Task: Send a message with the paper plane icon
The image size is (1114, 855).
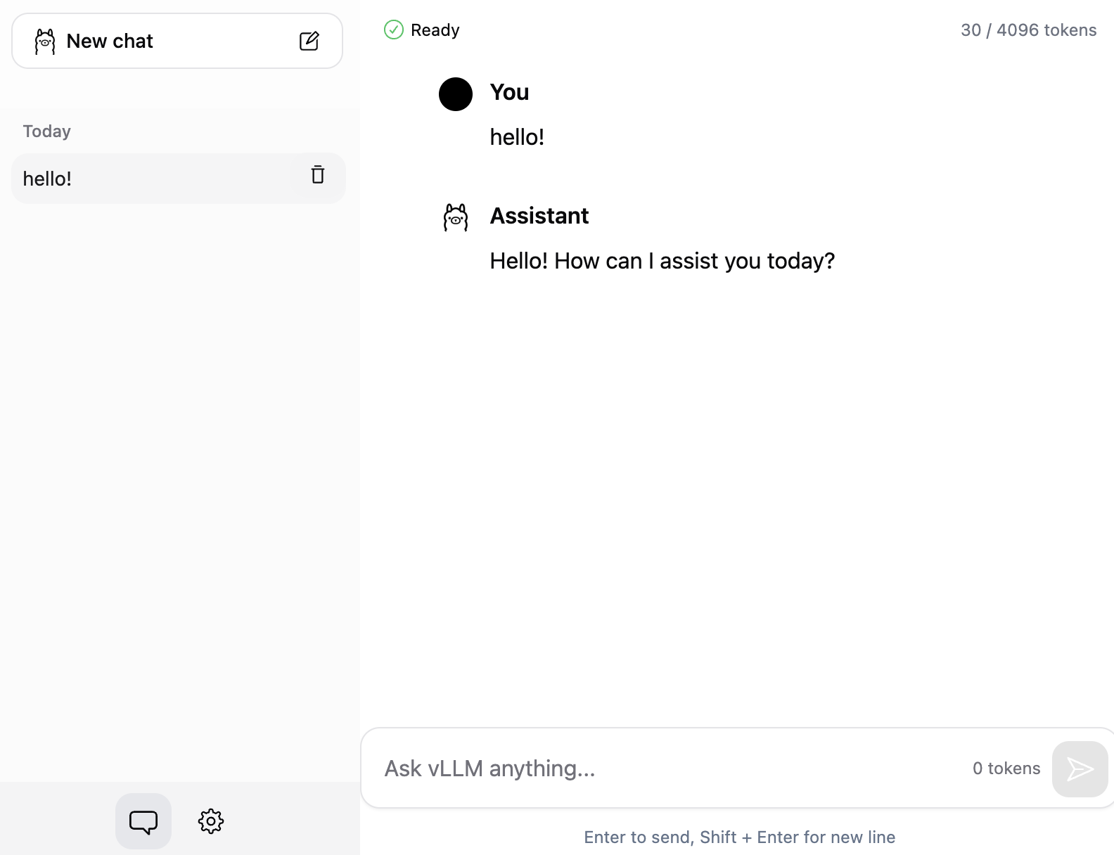Action: [x=1080, y=769]
